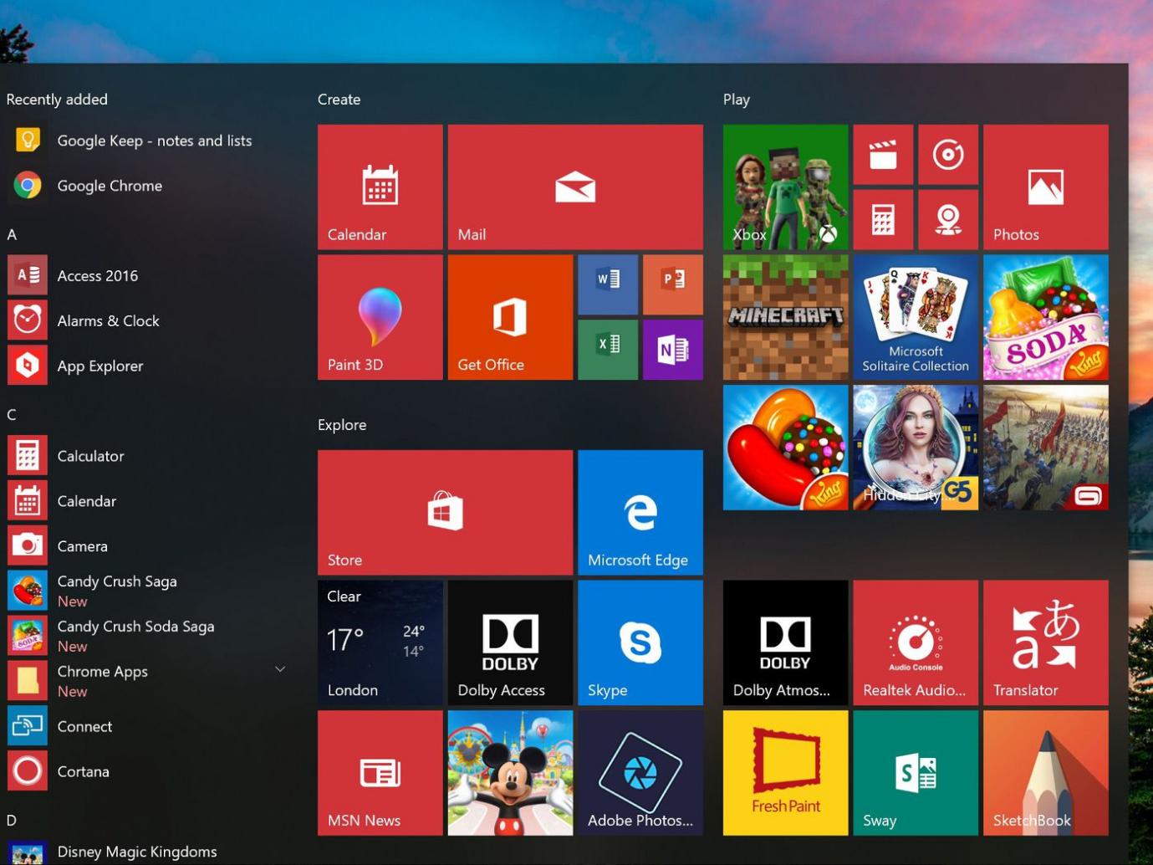1153x865 pixels.
Task: Open the OneNote small tile
Action: 672,350
